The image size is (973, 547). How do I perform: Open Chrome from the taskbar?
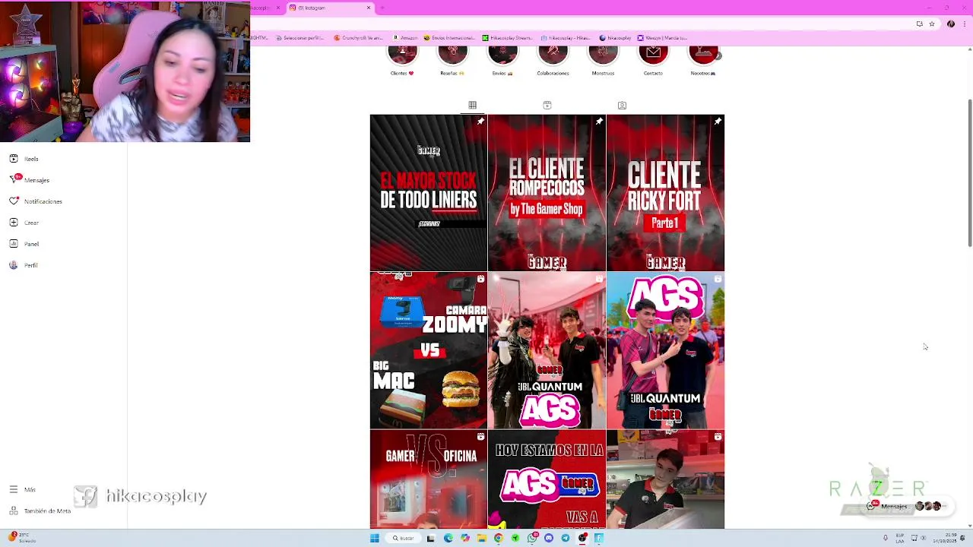498,538
